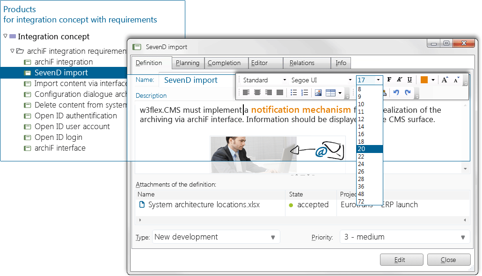482x276 pixels.
Task: Justify the text
Action: pyautogui.click(x=280, y=93)
